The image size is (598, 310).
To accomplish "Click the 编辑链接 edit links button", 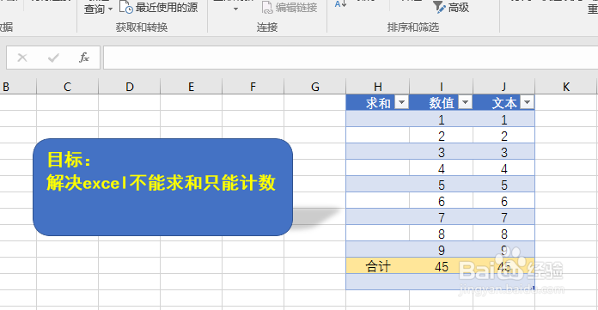I will pyautogui.click(x=290, y=7).
